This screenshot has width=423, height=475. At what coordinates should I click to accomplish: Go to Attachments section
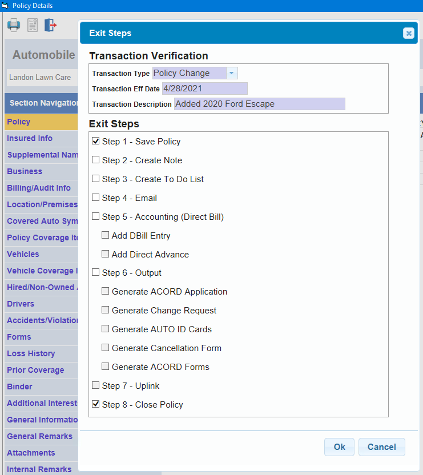coord(41,453)
